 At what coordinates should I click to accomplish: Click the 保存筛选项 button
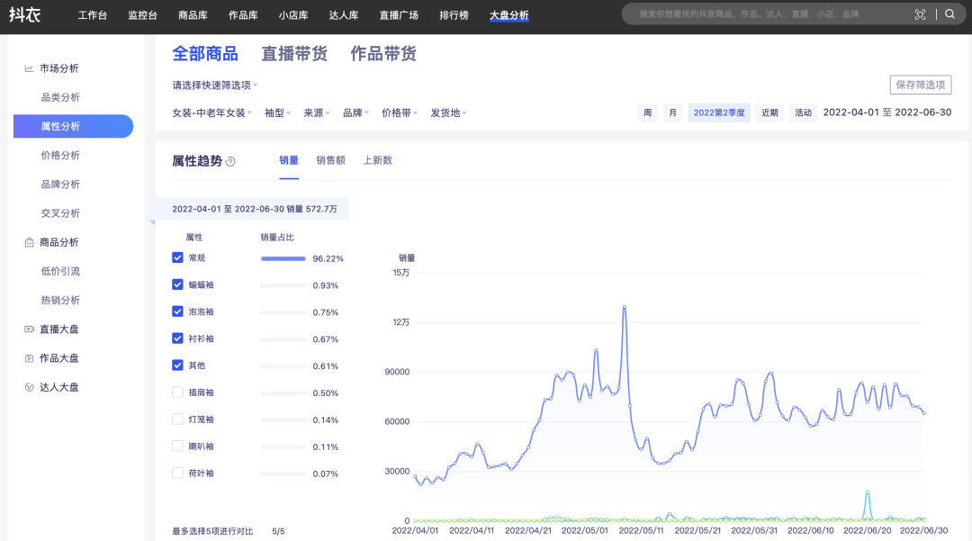tap(921, 85)
